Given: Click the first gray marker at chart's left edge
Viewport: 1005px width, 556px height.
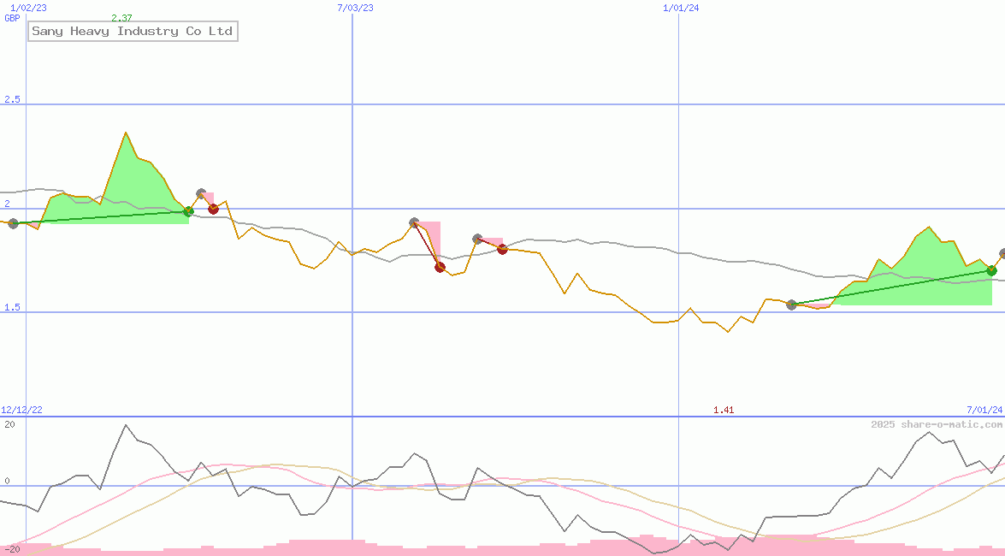Looking at the screenshot, I should pyautogui.click(x=13, y=223).
